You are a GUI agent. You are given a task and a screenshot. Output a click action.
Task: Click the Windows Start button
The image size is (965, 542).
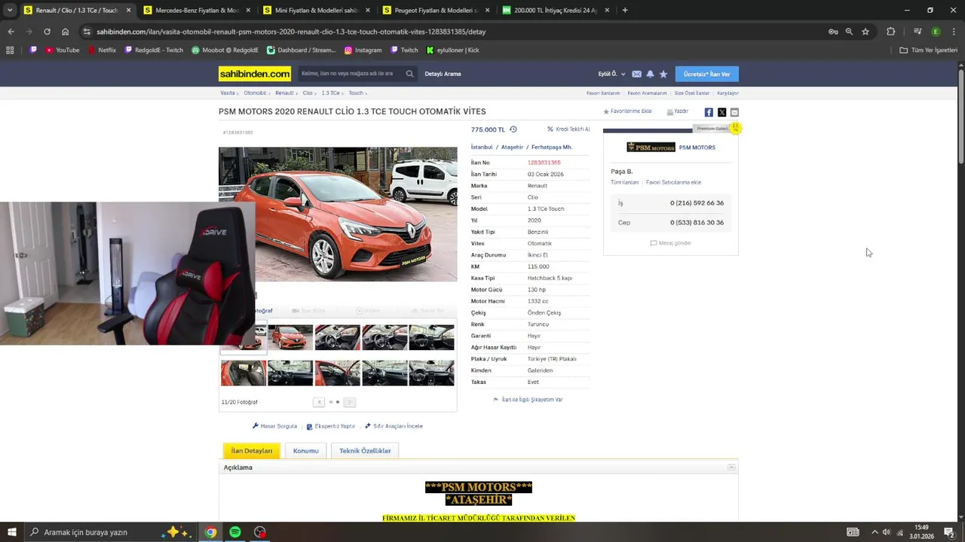tap(12, 532)
